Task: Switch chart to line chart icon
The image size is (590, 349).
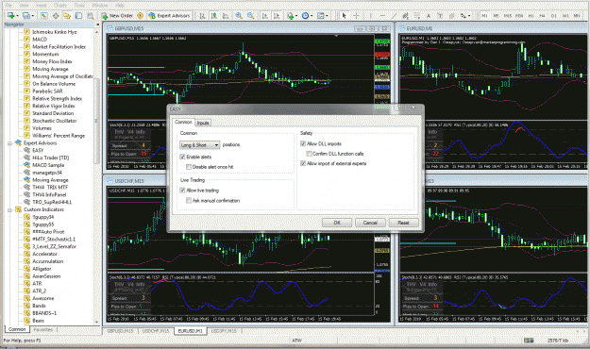Action: coord(226,15)
